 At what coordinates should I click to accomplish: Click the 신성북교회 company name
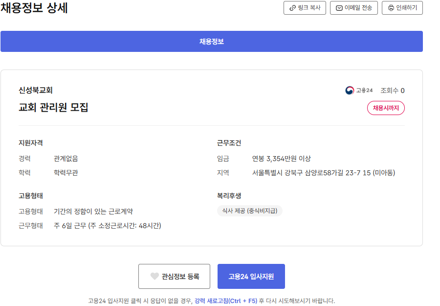coord(35,90)
